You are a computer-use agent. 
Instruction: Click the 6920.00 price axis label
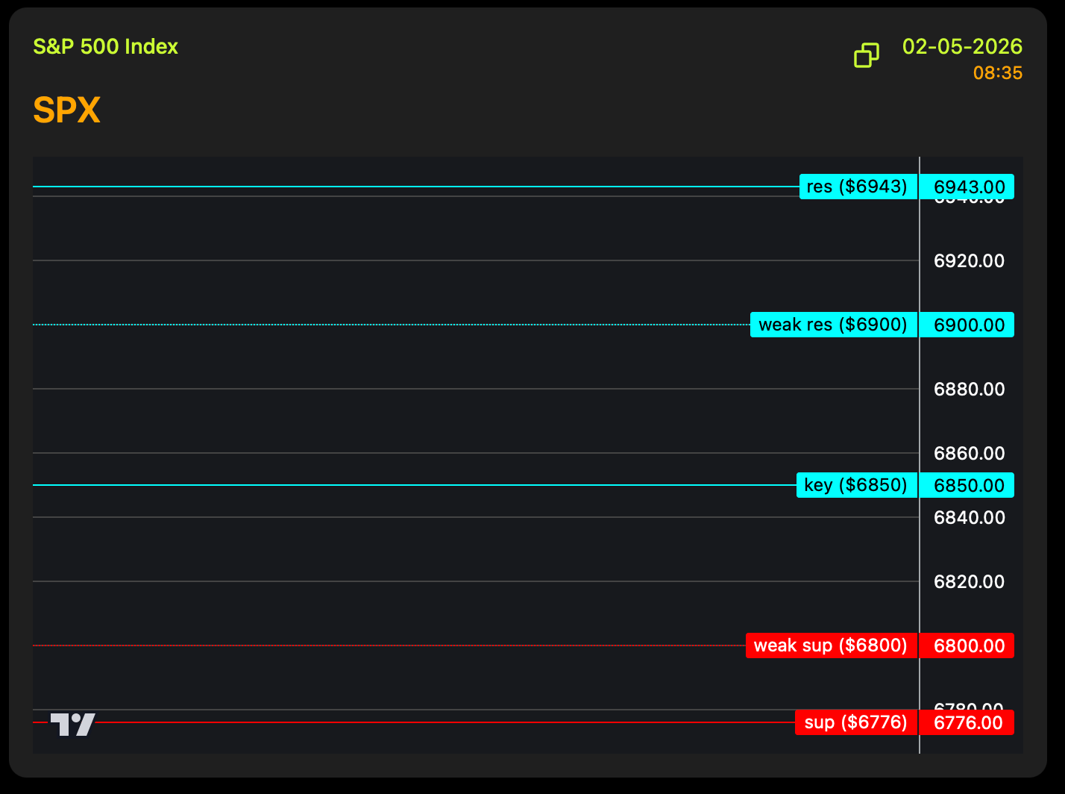[969, 260]
